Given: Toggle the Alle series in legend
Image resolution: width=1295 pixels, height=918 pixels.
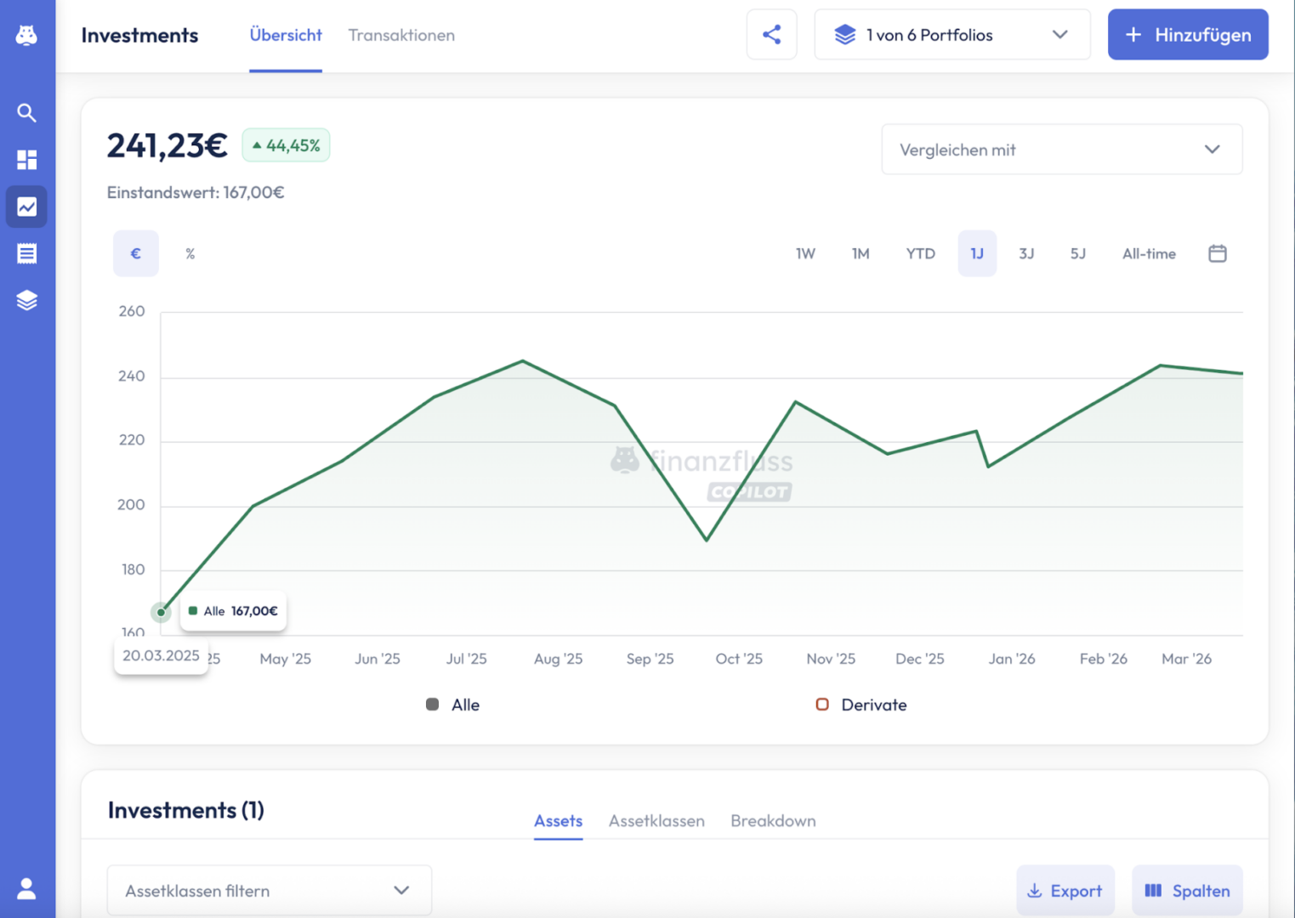Looking at the screenshot, I should (x=453, y=705).
